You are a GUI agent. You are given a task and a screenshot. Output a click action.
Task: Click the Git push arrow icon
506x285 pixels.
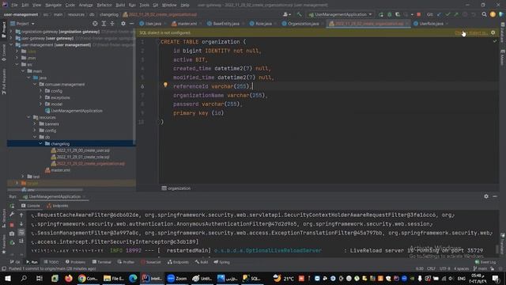pyautogui.click(x=456, y=14)
